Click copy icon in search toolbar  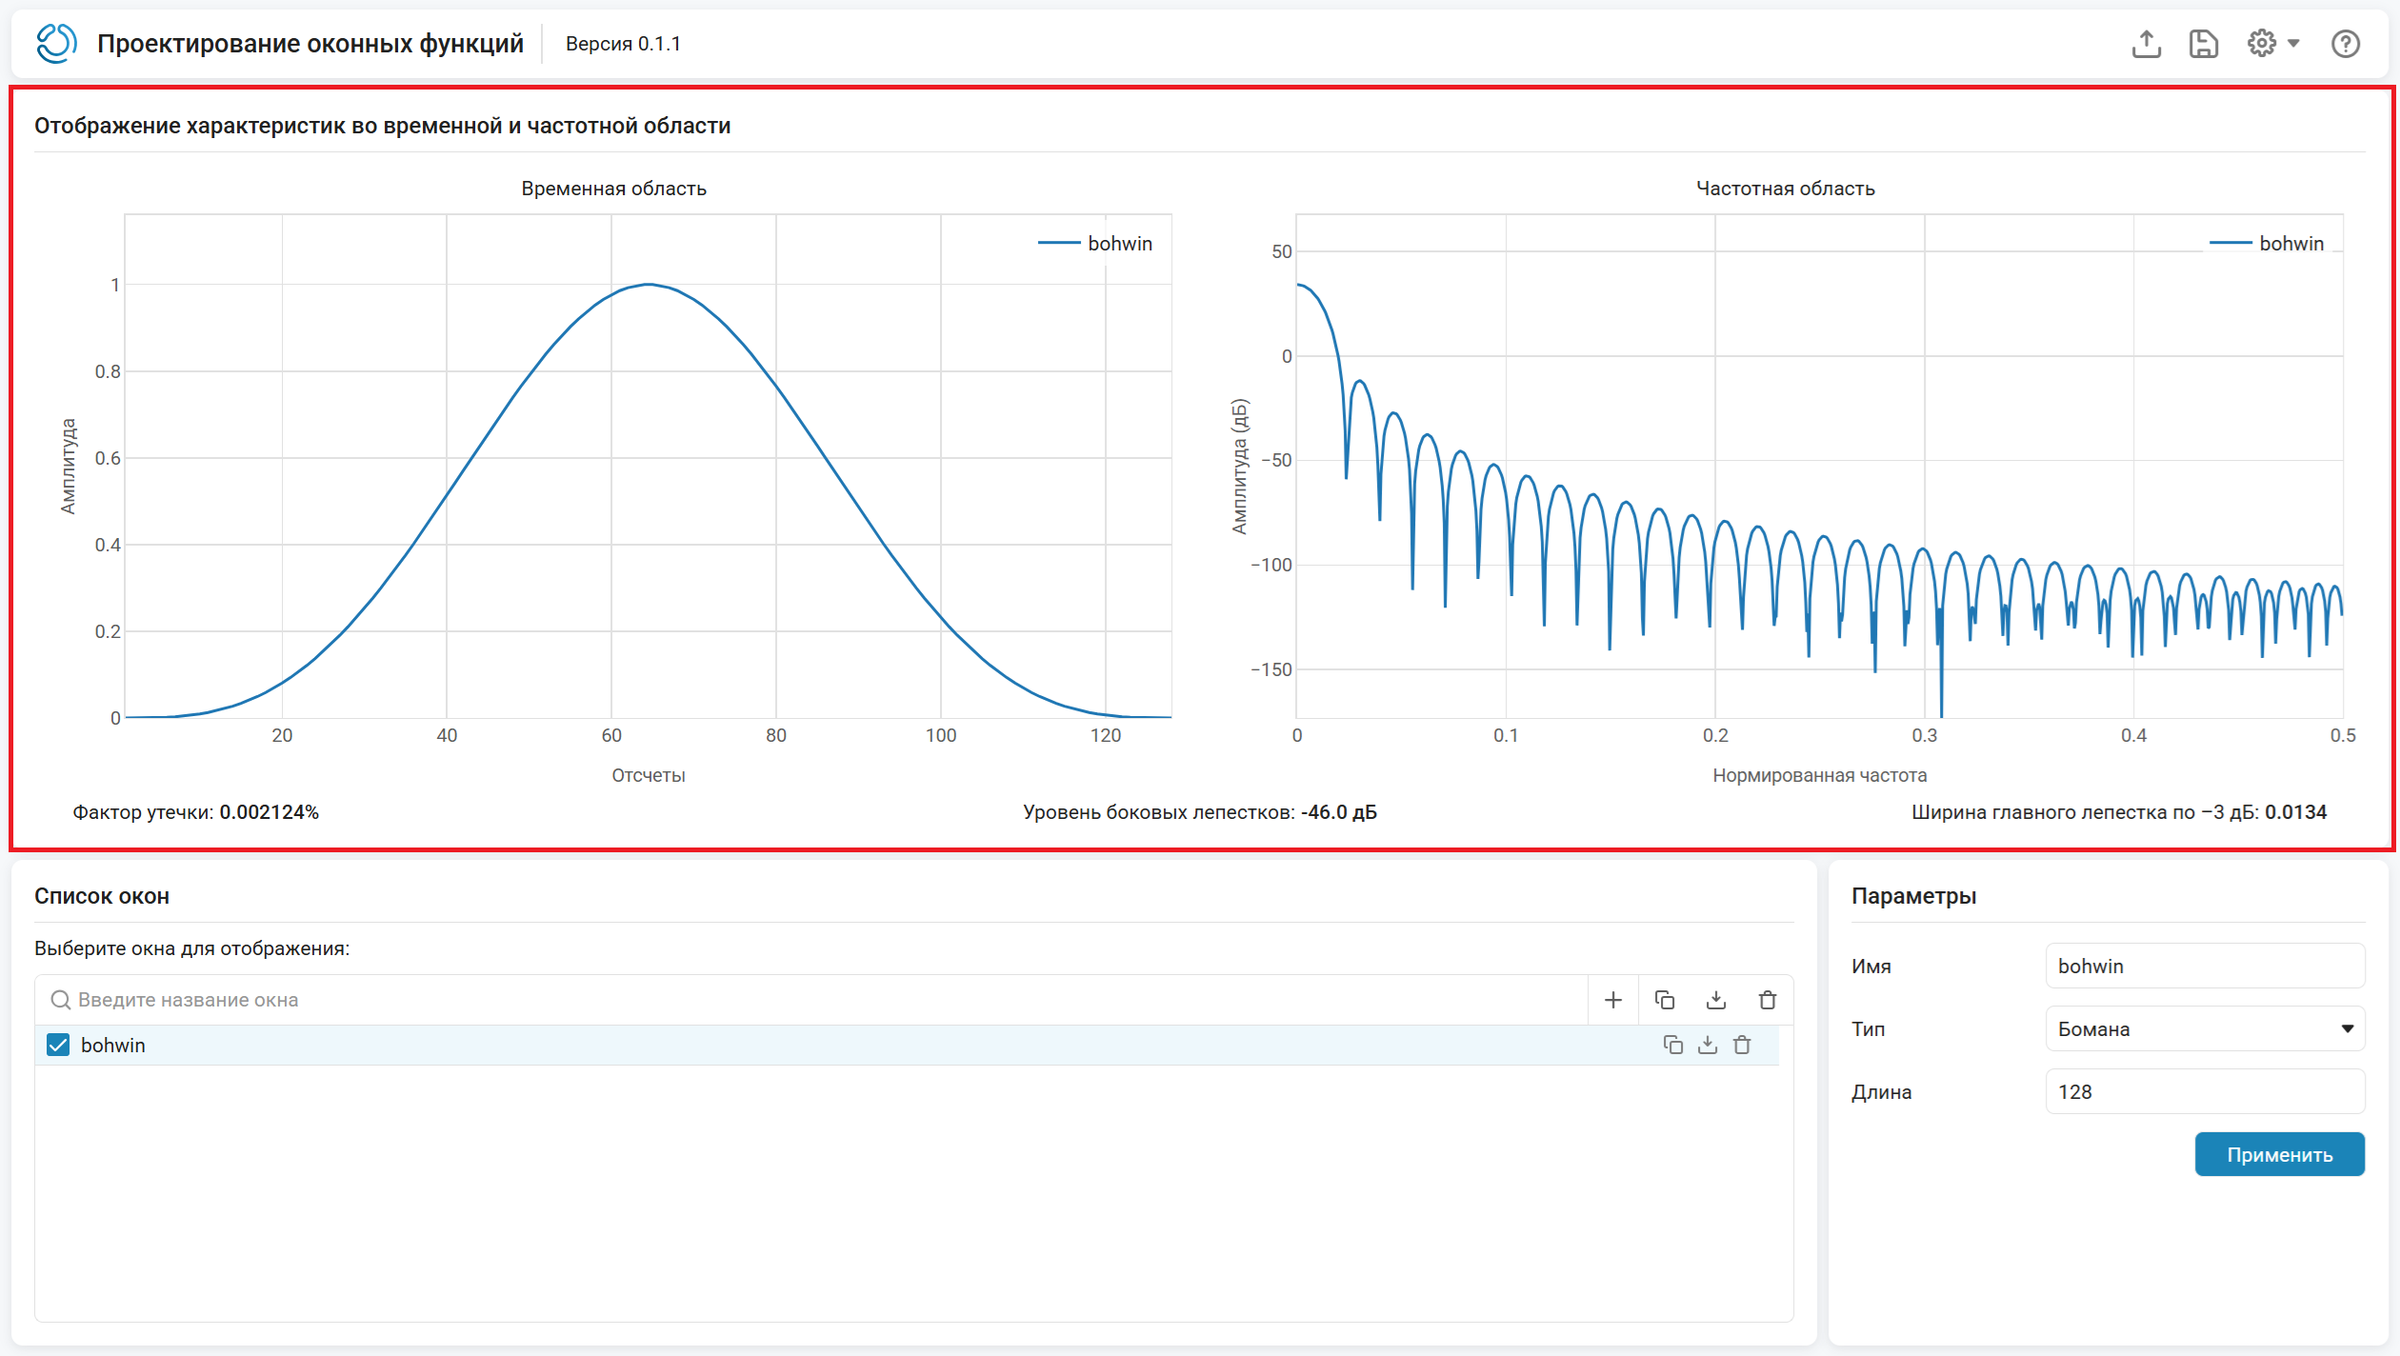tap(1665, 1000)
